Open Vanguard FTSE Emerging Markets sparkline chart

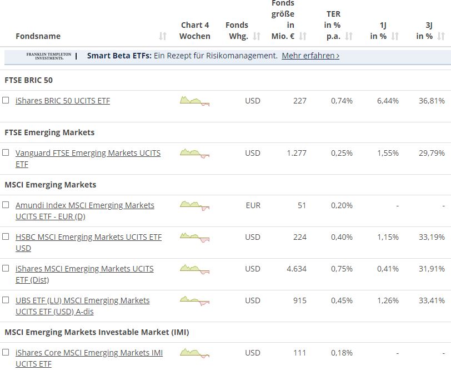click(x=194, y=153)
